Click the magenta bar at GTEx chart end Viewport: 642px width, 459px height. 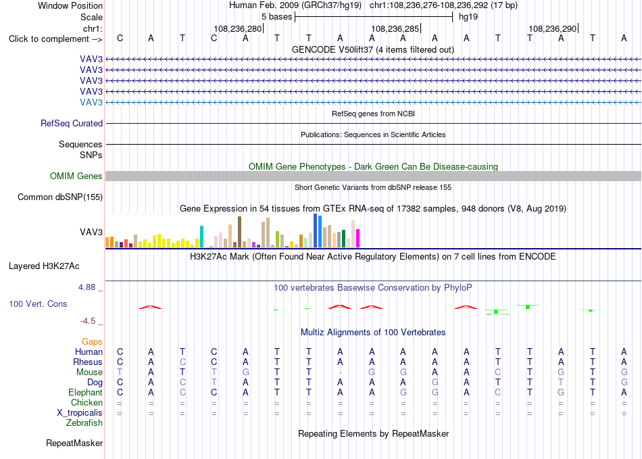[x=358, y=239]
